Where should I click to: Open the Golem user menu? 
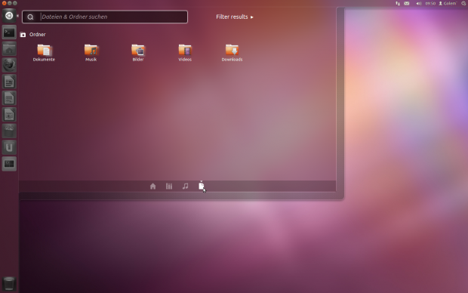tap(448, 3)
